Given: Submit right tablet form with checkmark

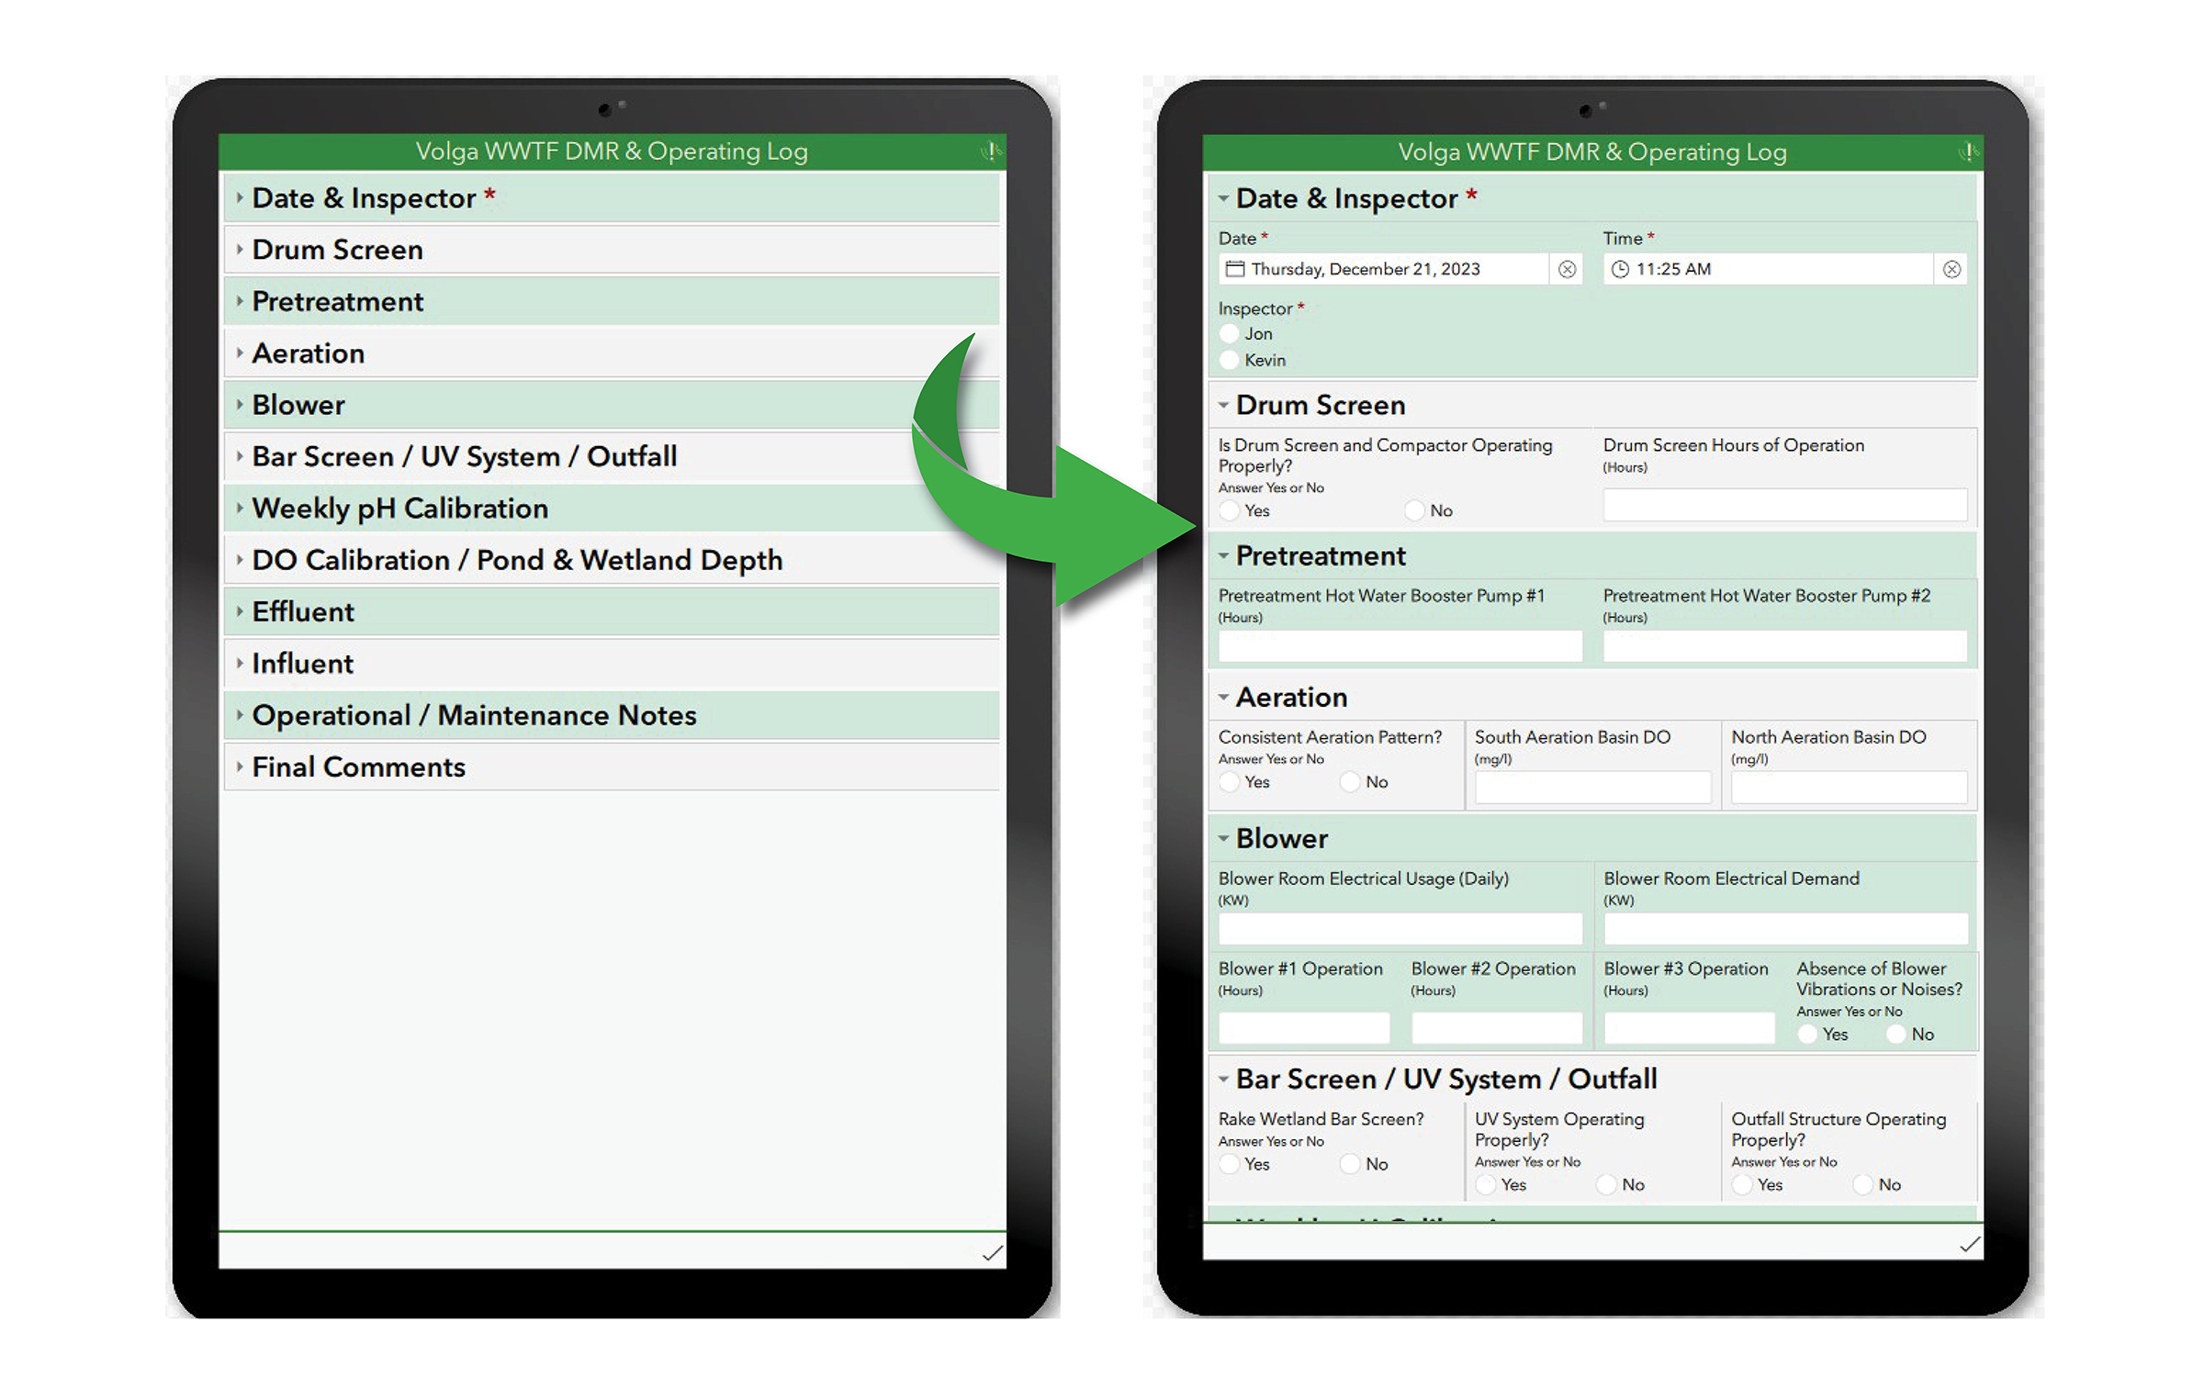Looking at the screenshot, I should (1969, 1244).
